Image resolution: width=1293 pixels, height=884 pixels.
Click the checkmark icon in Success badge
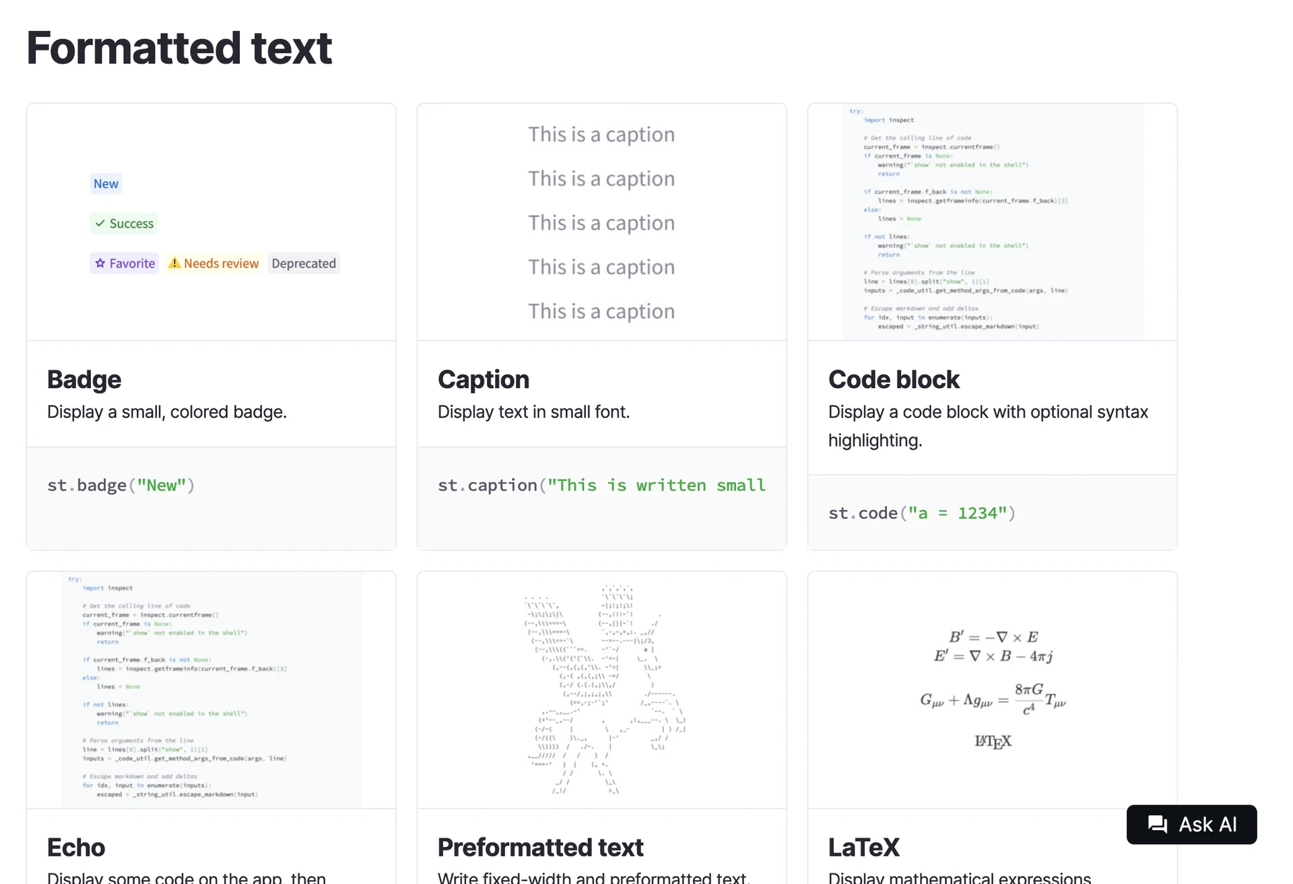[x=100, y=223]
